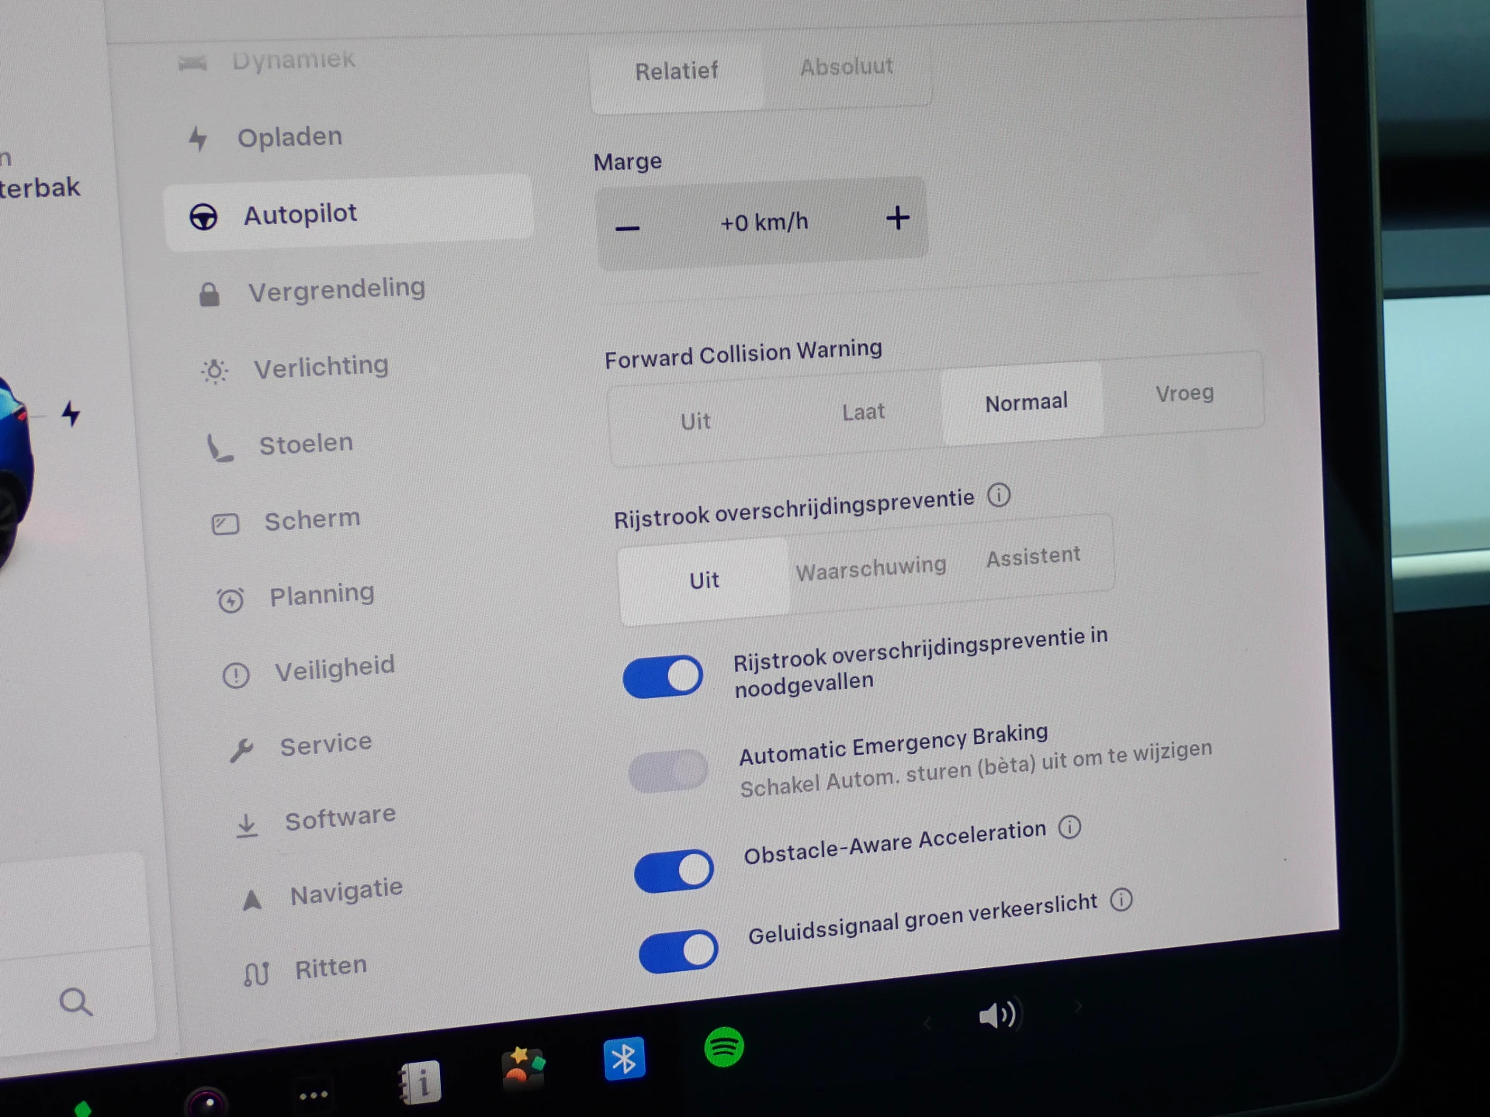This screenshot has width=1490, height=1117.
Task: Decrease Marge with the minus button
Action: 627,228
